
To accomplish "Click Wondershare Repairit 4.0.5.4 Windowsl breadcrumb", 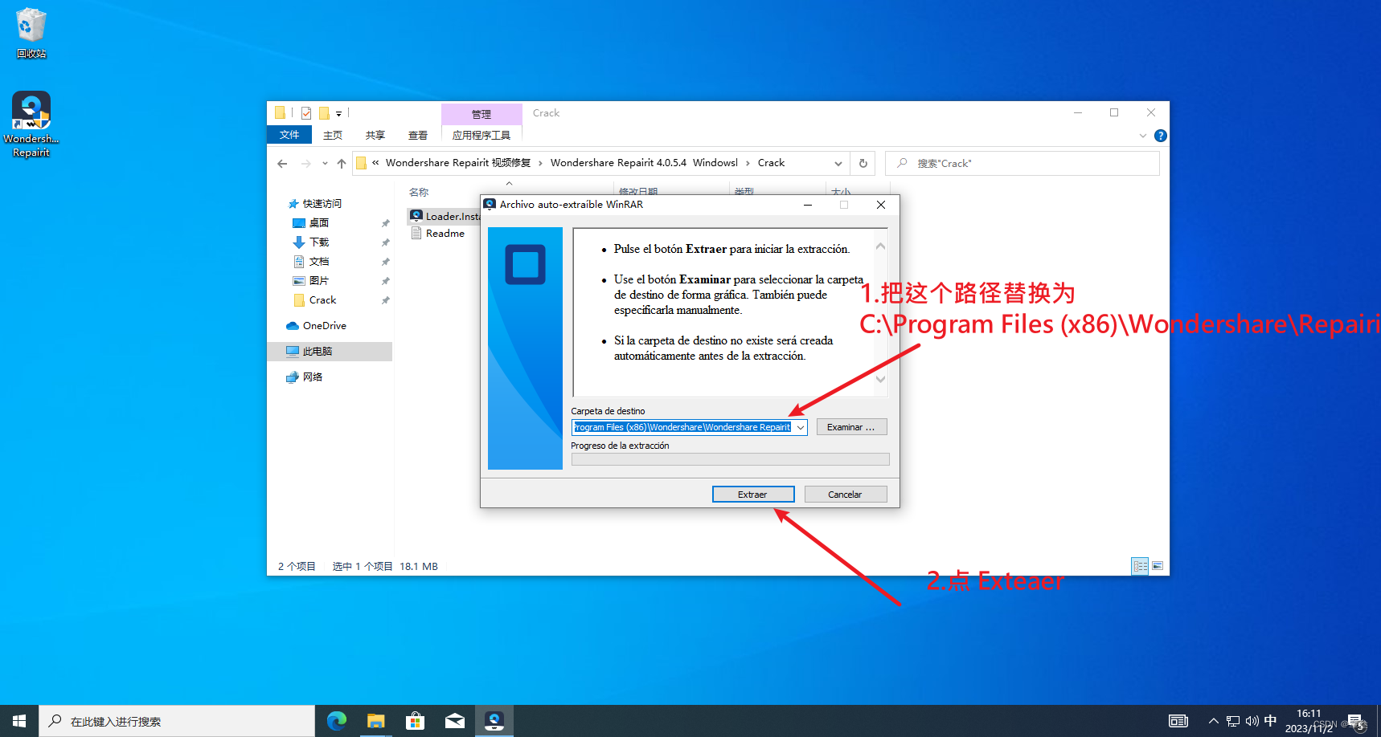I will coord(644,163).
